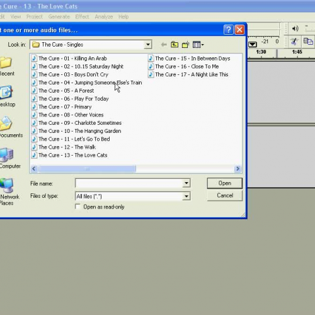Open the Project menu in Audacity

pos(35,16)
